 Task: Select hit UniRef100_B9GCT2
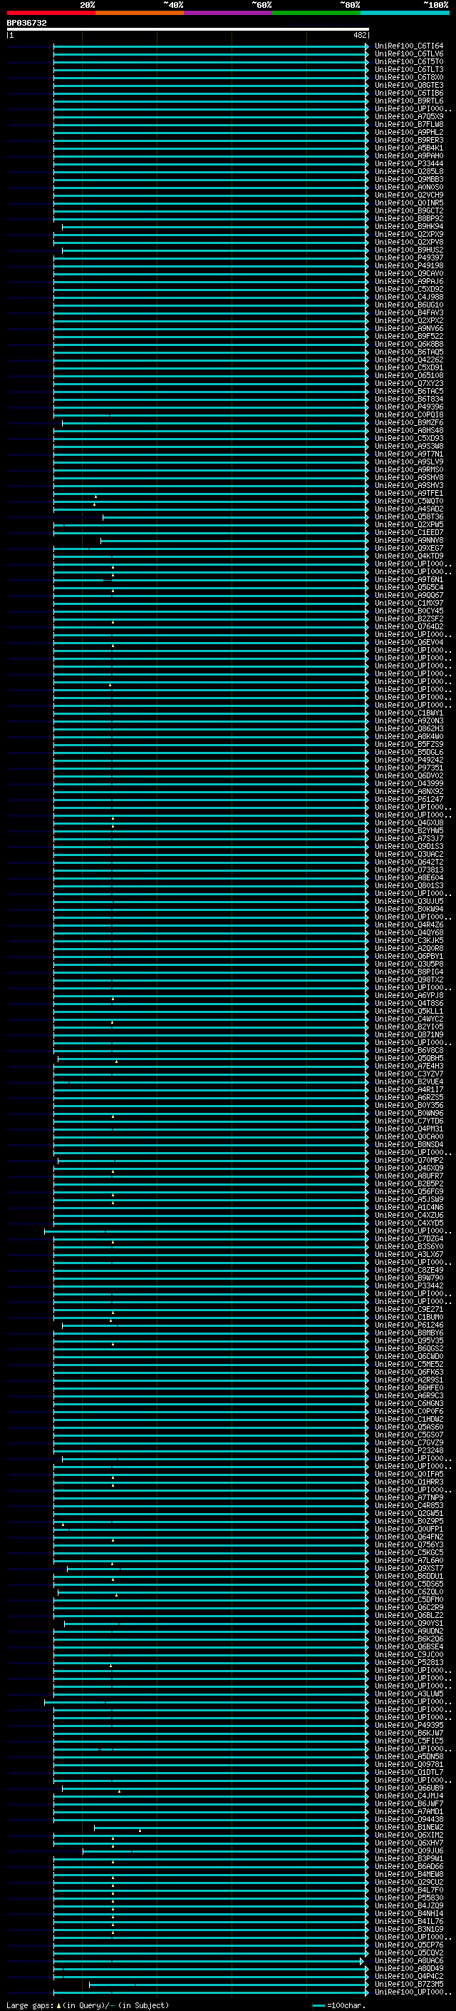click(409, 210)
